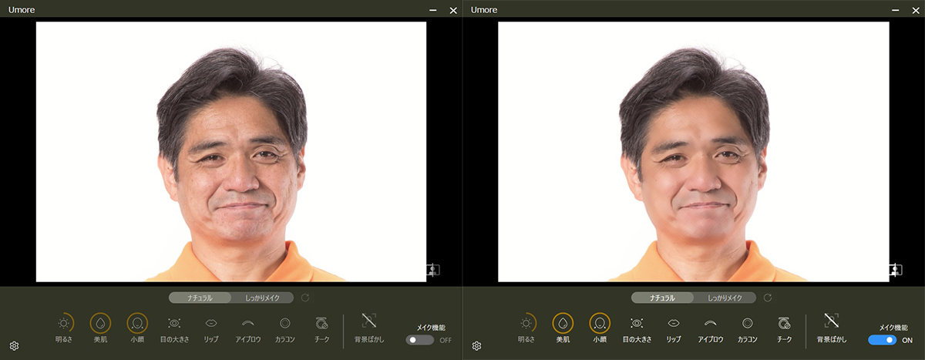
Task: Open settings gear in the right window
Action: click(x=476, y=346)
